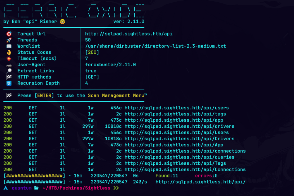This screenshot has width=294, height=196.
Task: Click the folder icon in the shell prompt
Action: pos(36,188)
